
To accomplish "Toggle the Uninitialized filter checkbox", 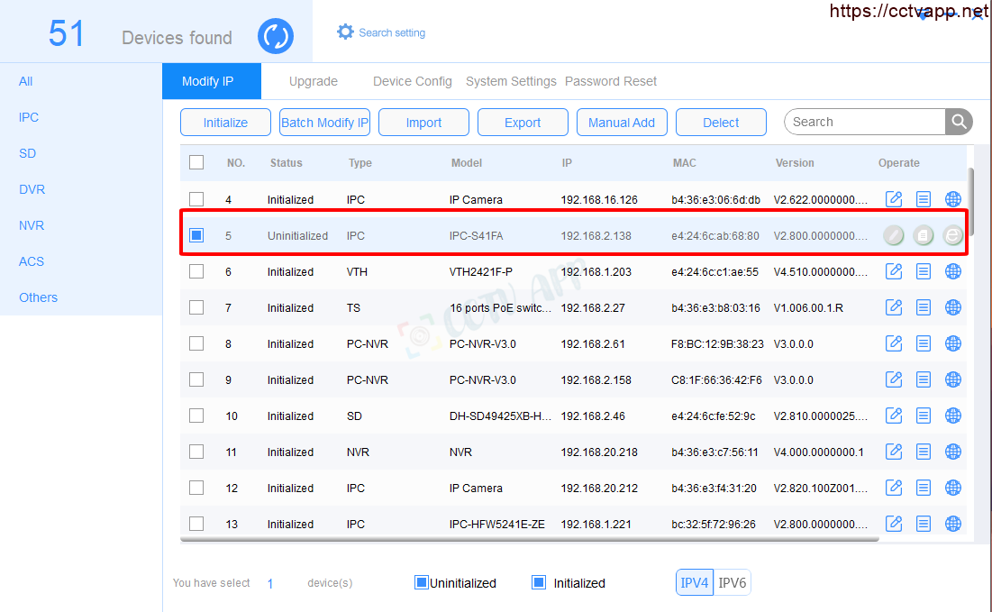I will point(421,582).
